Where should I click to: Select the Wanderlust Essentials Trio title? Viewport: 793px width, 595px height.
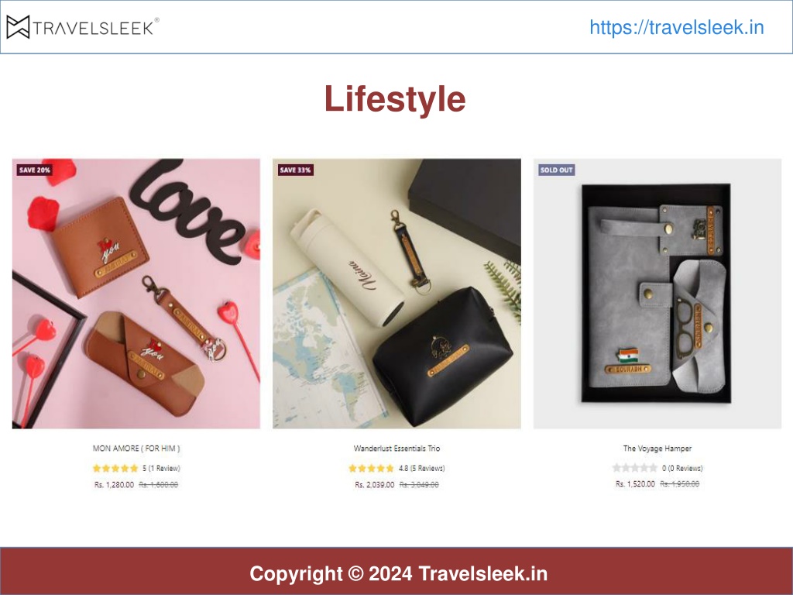[397, 449]
